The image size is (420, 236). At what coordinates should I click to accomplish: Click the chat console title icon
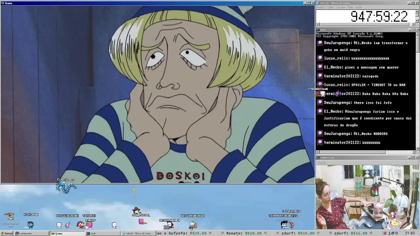318,29
